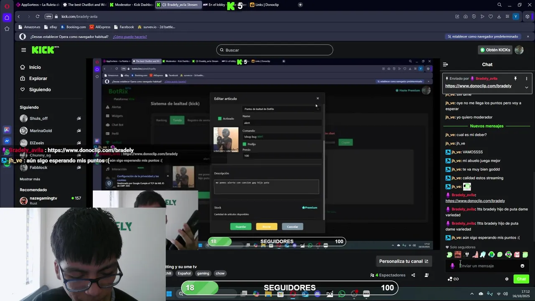Open the search tabs magnifier icon
The image size is (535, 301).
499,5
